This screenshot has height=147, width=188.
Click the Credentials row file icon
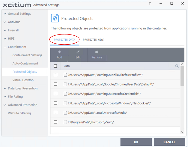(65, 94)
